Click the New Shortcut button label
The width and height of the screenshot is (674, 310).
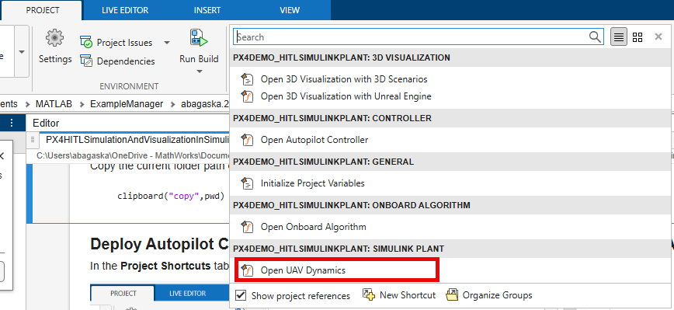pyautogui.click(x=408, y=295)
